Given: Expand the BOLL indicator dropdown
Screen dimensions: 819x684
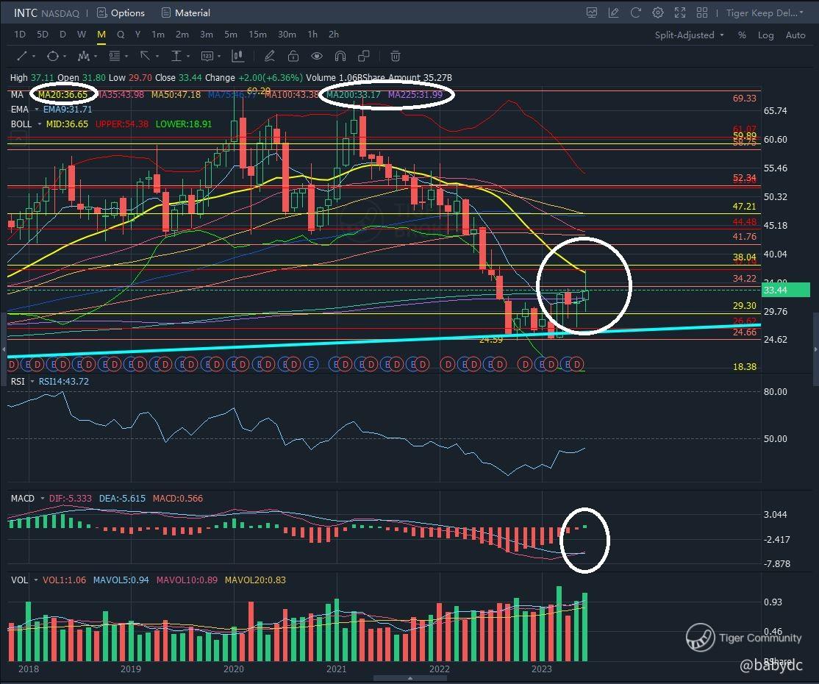Looking at the screenshot, I should point(40,124).
